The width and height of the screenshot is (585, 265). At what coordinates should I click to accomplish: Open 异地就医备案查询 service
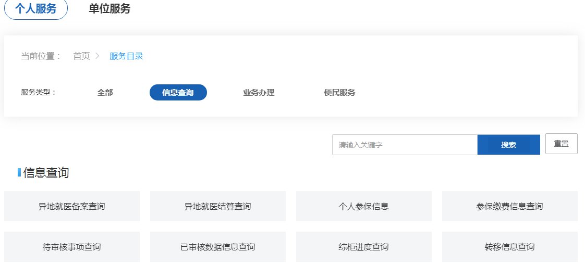tap(72, 206)
